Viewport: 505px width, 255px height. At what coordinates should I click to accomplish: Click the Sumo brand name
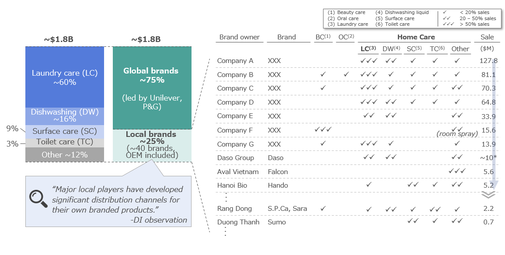(277, 222)
